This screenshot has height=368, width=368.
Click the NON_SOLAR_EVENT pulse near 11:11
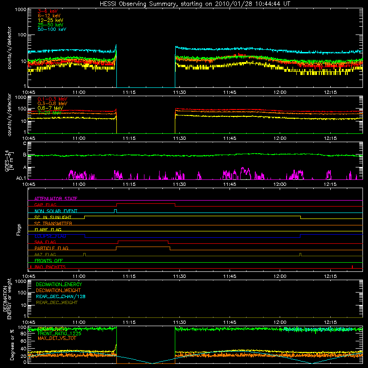[x=115, y=211]
